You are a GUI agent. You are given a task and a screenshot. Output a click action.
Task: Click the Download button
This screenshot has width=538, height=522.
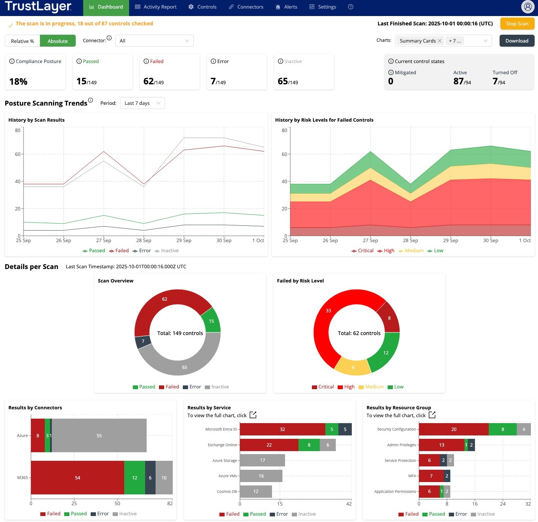[x=517, y=41]
